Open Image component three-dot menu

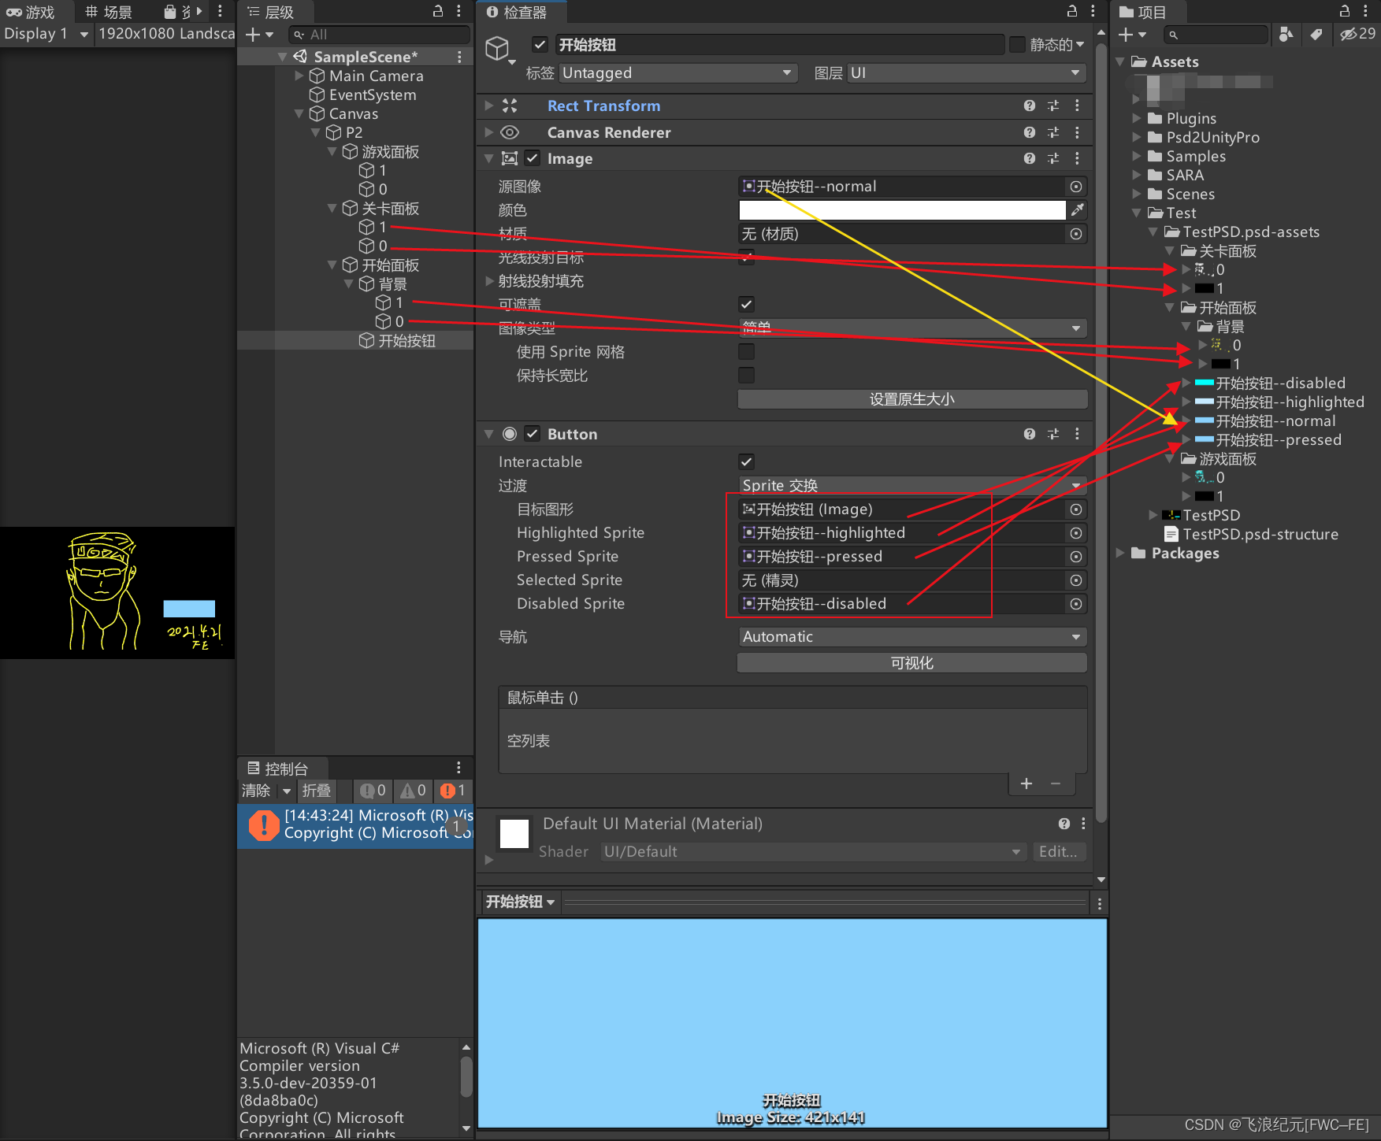point(1077,158)
